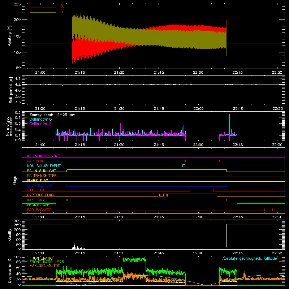
Task: Click 21:15 label under the Roll period plot
Action: (x=80, y=109)
